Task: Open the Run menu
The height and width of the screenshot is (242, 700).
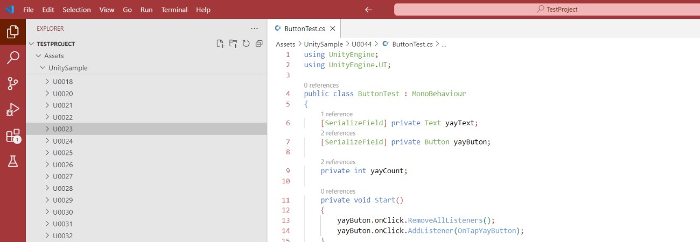Action: coord(146,10)
